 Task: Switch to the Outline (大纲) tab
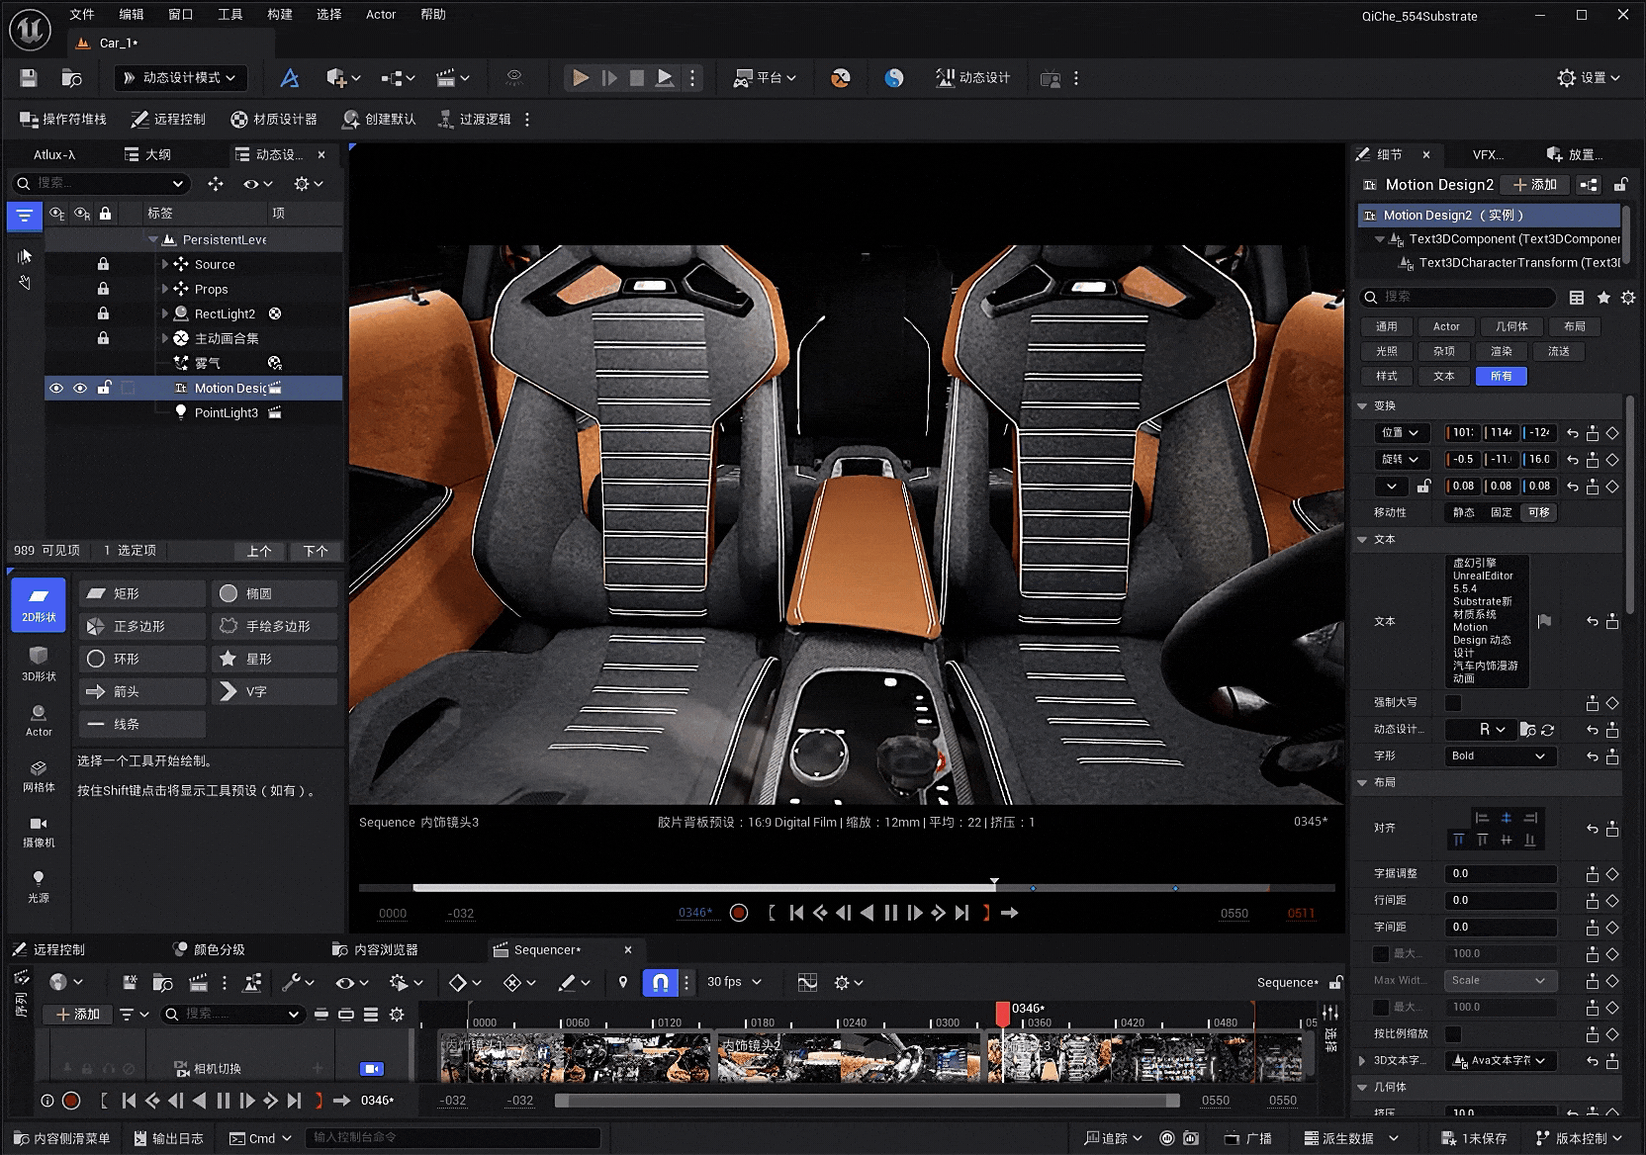[x=148, y=155]
